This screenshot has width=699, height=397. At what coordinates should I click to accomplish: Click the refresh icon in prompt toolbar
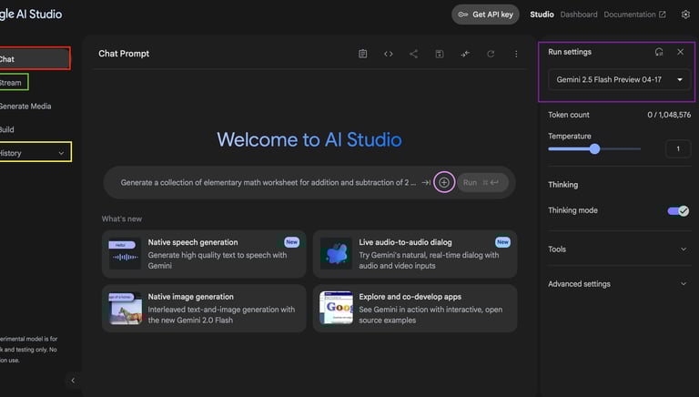tap(491, 54)
